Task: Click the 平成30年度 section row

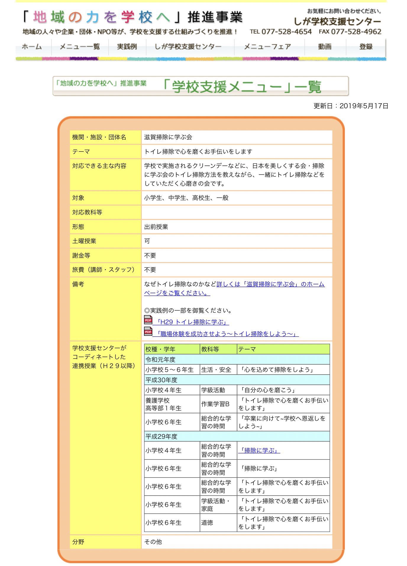Action: 237,380
